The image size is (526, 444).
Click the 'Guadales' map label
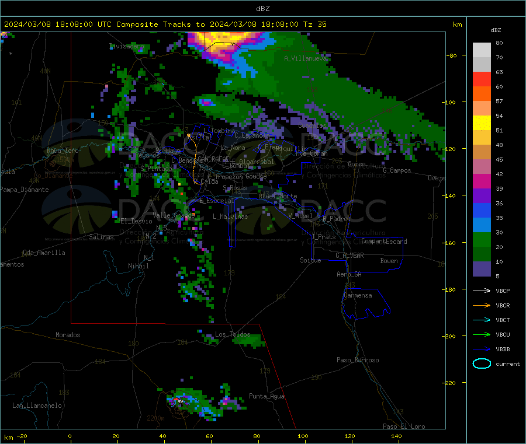coord(312,125)
